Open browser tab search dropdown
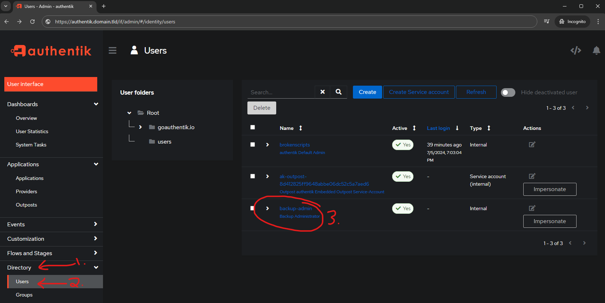Viewport: 605px width, 303px height. pos(6,6)
